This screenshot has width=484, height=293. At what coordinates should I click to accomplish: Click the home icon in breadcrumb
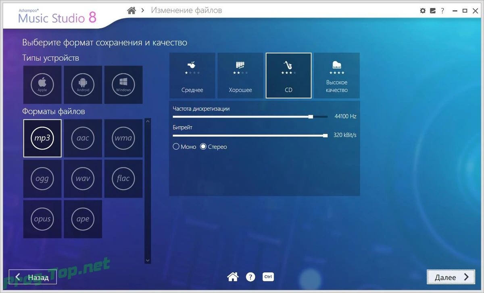[131, 10]
